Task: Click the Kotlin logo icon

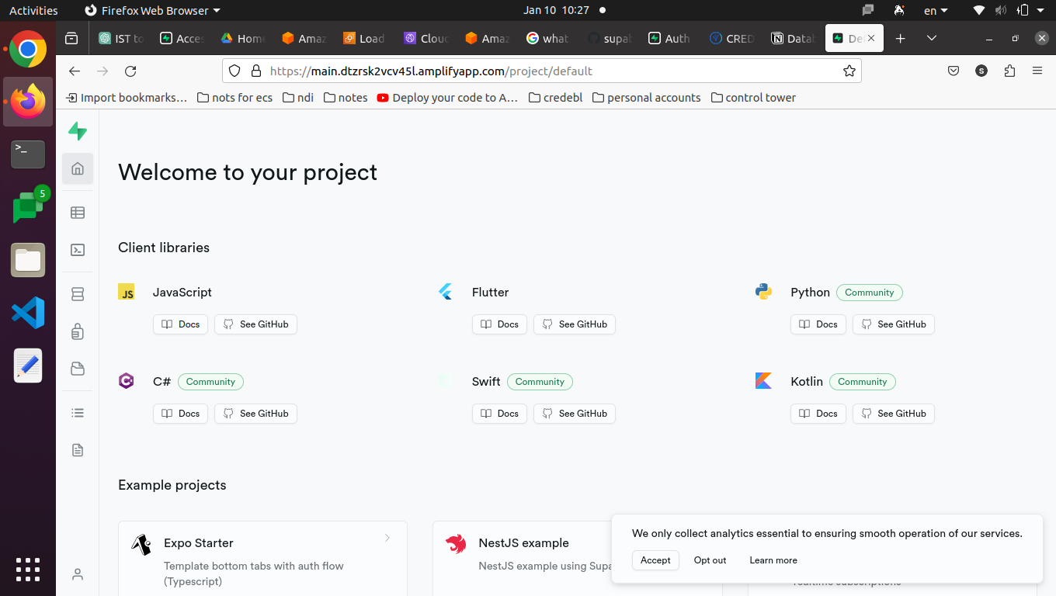Action: [764, 381]
